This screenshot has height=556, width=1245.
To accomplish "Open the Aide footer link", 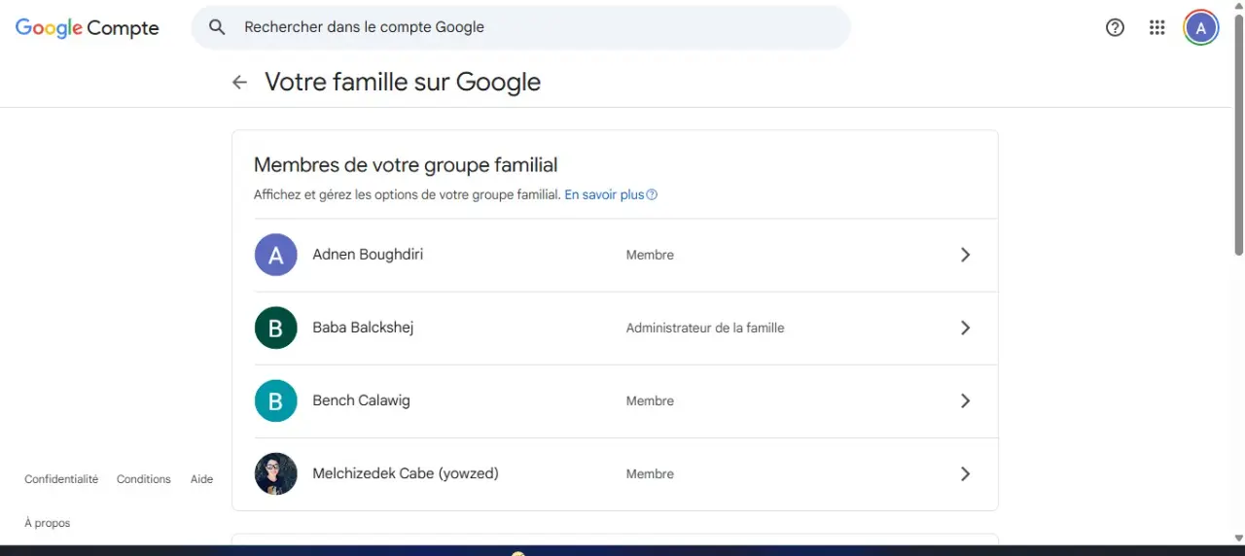I will (201, 479).
